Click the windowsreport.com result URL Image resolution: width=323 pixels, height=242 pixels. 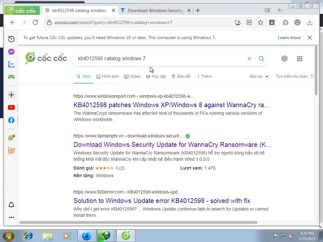(134, 96)
